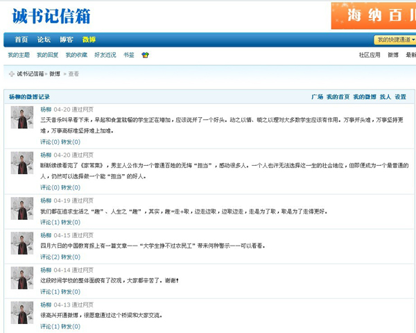The height and width of the screenshot is (333, 416).
Task: Click 转发(0) on the 04-14 post
Action: click(71, 291)
